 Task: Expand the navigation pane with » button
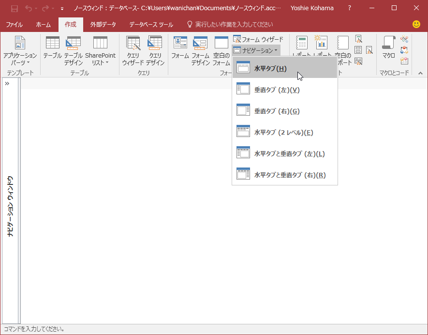7,83
